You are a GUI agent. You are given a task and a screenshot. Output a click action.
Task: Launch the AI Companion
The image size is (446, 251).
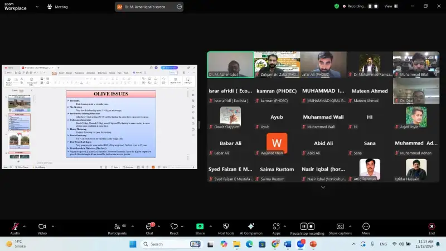[251, 226]
